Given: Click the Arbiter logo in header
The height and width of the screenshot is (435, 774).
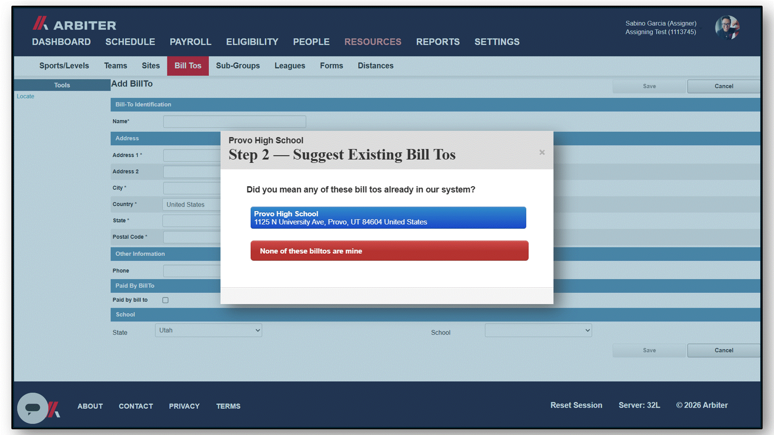Looking at the screenshot, I should point(75,24).
